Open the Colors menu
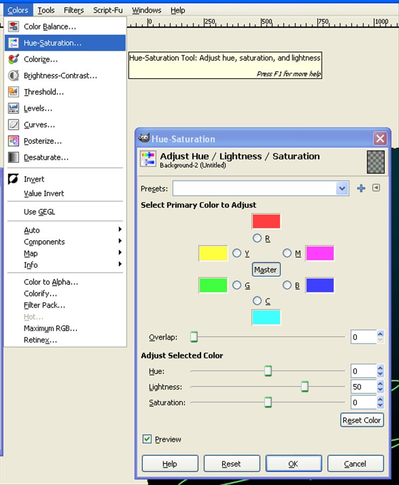Image resolution: width=399 pixels, height=485 pixels. [18, 10]
